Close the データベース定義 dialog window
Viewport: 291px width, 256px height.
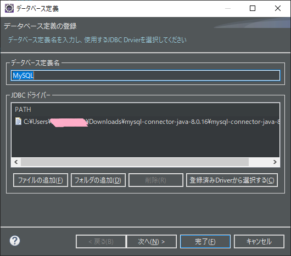pyautogui.click(x=278, y=8)
